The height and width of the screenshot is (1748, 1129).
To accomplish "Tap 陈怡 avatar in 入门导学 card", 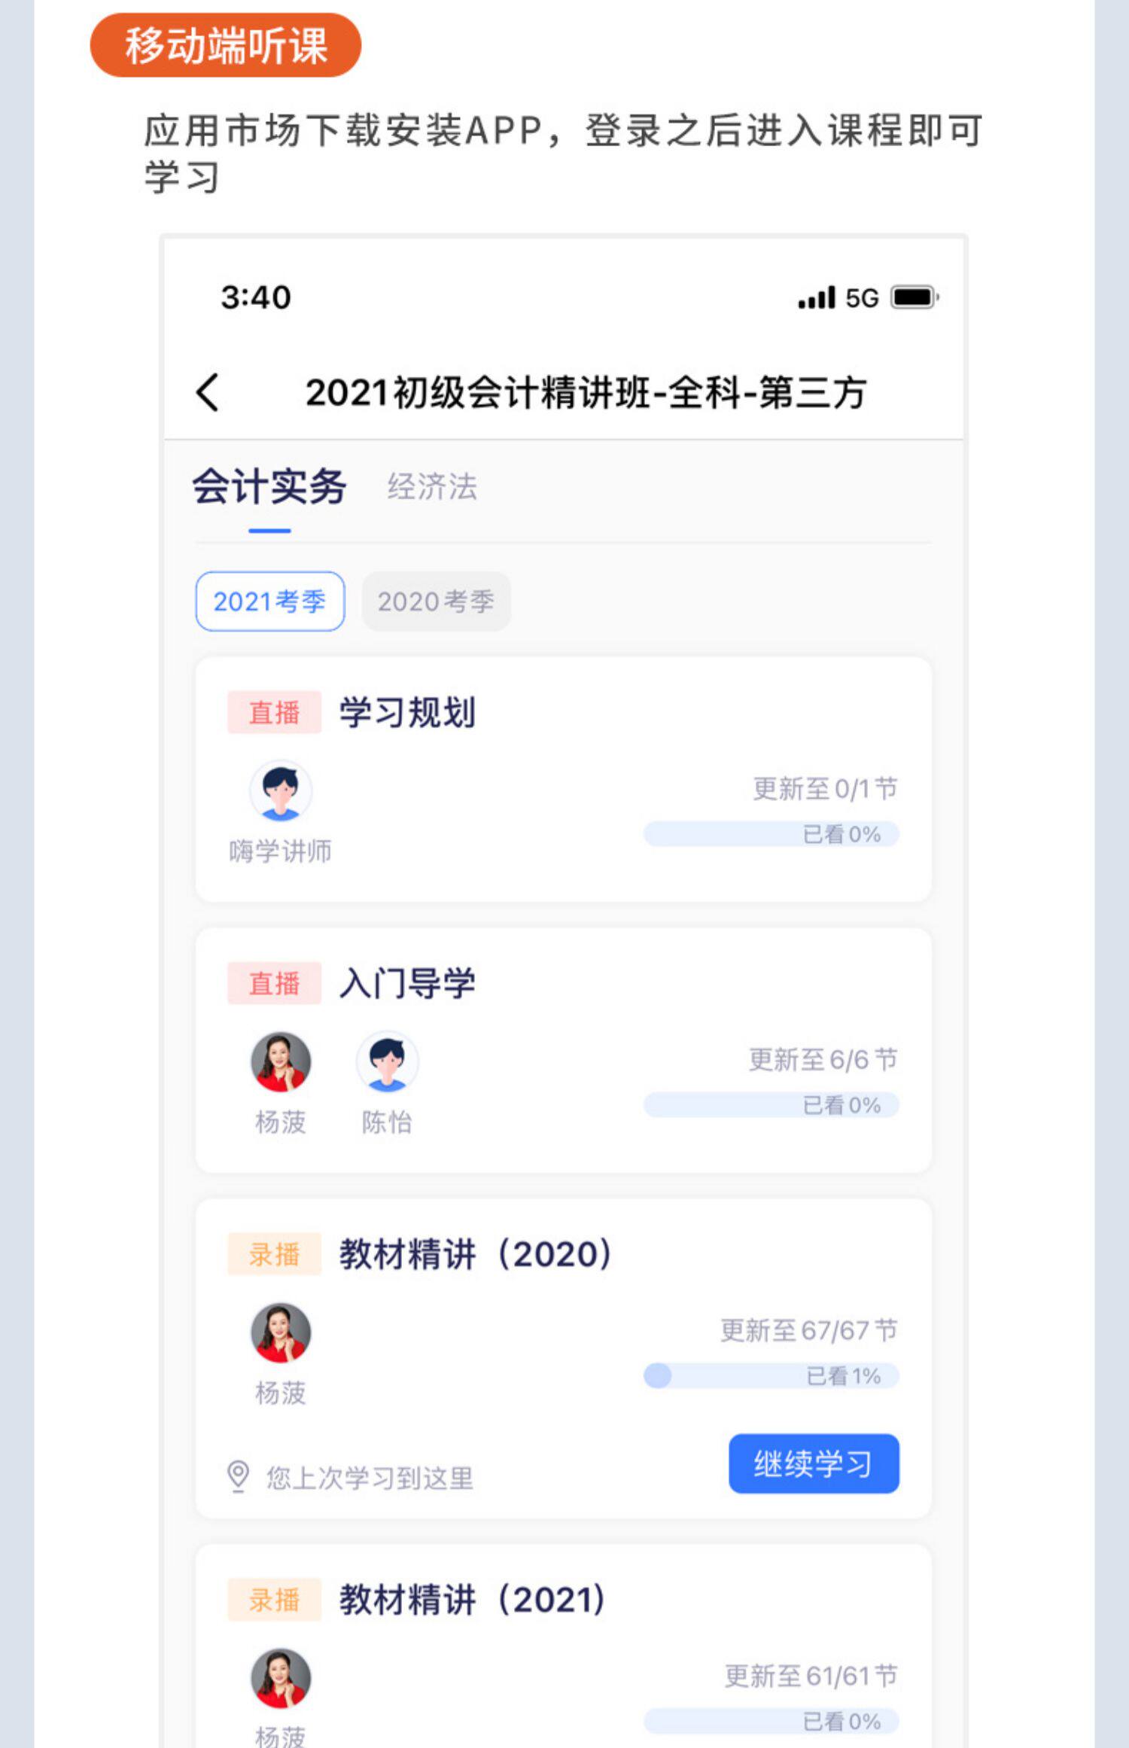I will click(387, 1061).
